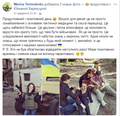Open the '21 апреля в 21:41' timestamp link
This screenshot has height=116, width=120.
[x=25, y=14]
